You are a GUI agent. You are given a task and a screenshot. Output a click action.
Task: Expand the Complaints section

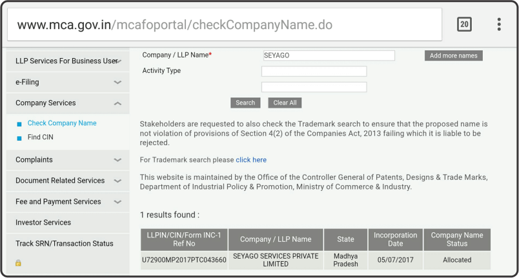tap(117, 160)
